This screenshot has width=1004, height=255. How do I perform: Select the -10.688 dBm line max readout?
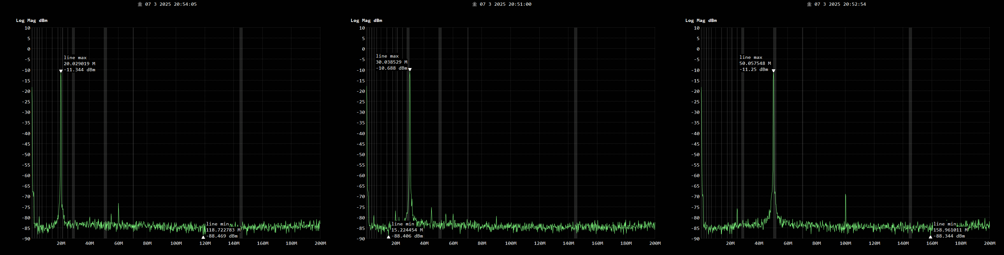[x=391, y=68]
